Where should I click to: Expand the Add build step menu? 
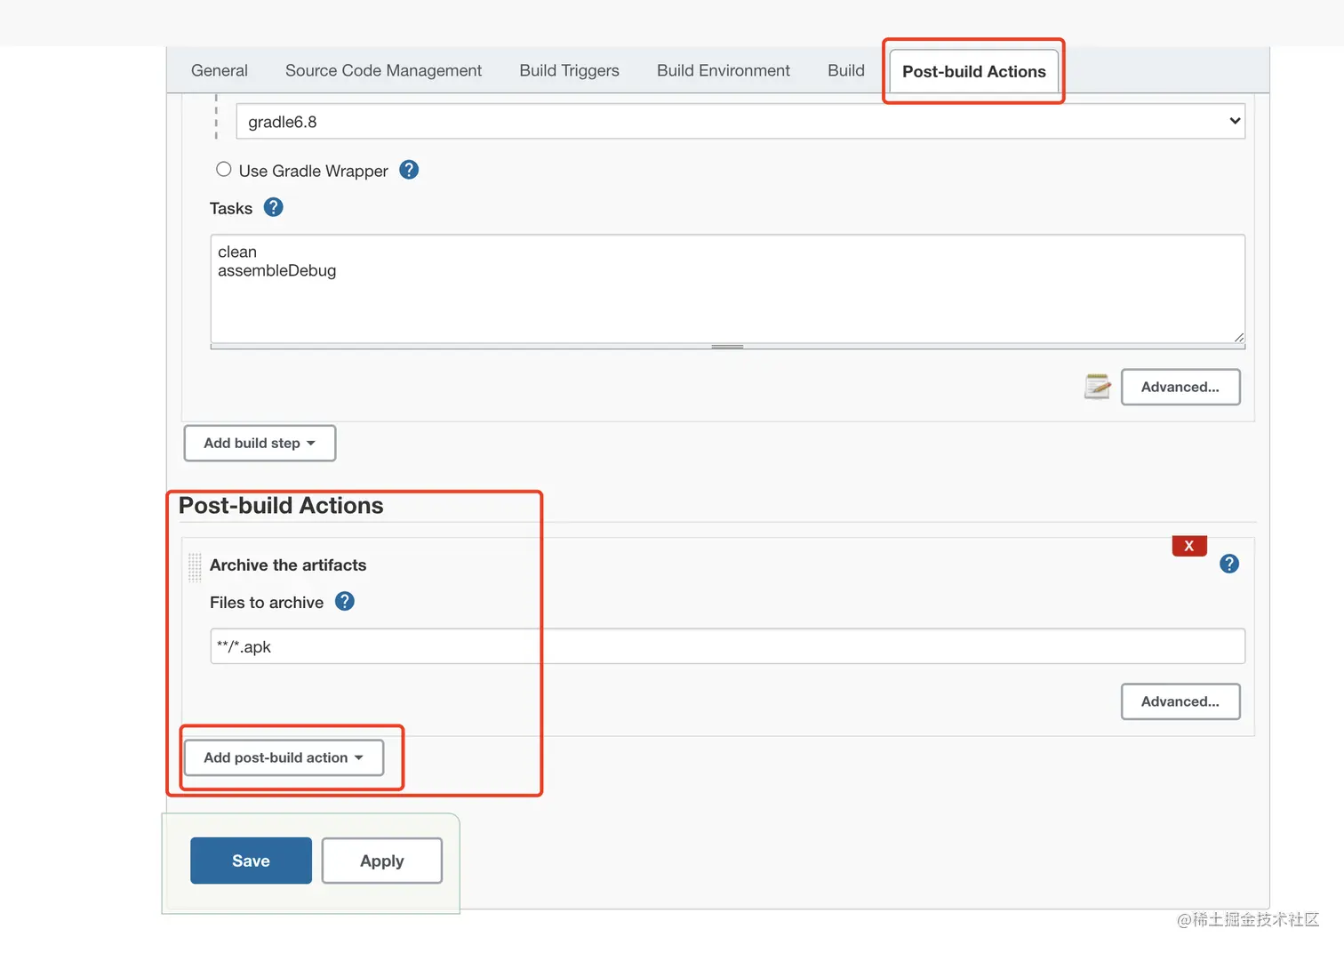pos(260,443)
